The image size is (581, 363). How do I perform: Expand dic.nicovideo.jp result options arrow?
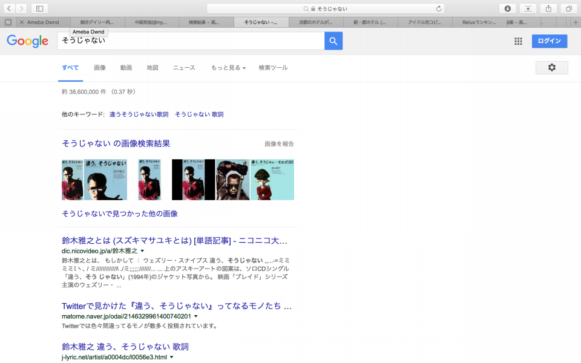[x=142, y=251]
